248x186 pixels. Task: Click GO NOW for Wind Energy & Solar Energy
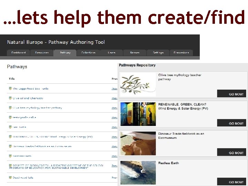click(231, 123)
